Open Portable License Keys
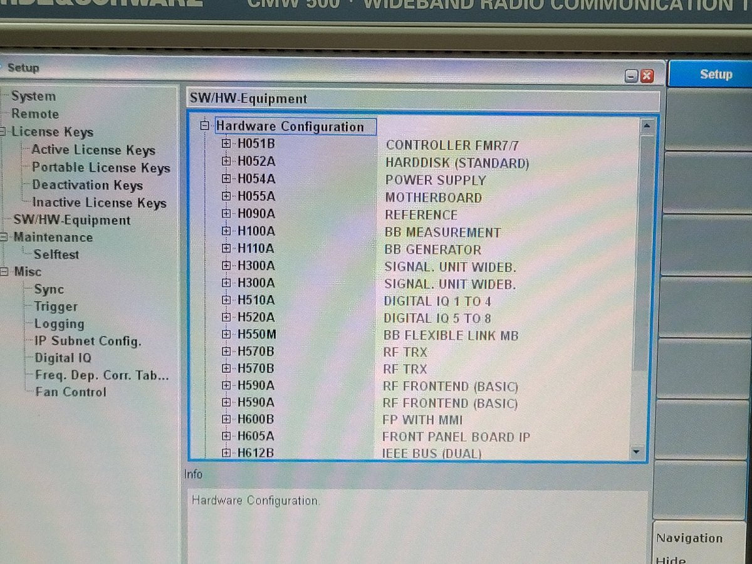The height and width of the screenshot is (564, 752). [101, 167]
